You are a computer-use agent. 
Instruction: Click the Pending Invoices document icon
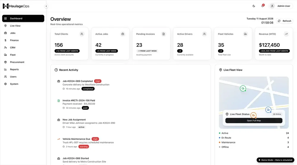pos(163,34)
